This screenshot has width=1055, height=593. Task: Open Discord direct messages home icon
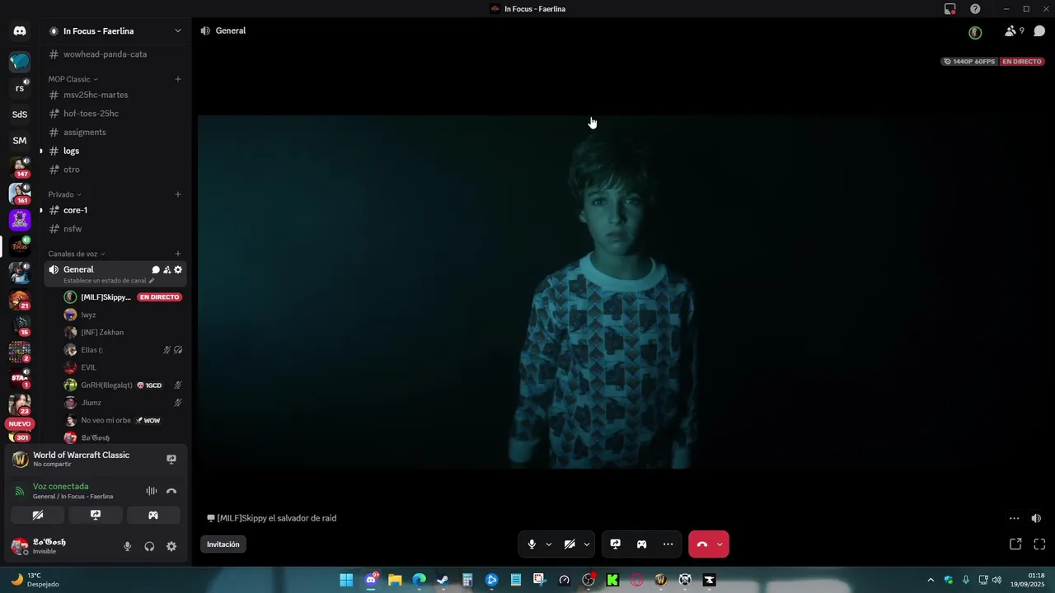[20, 31]
